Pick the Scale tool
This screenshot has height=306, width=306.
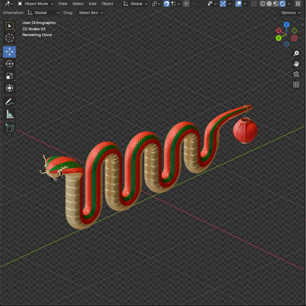tap(9, 76)
